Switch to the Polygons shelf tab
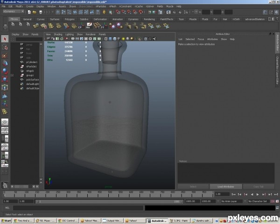Image resolution: width=280 pixels, height=224 pixels. pos(70,19)
